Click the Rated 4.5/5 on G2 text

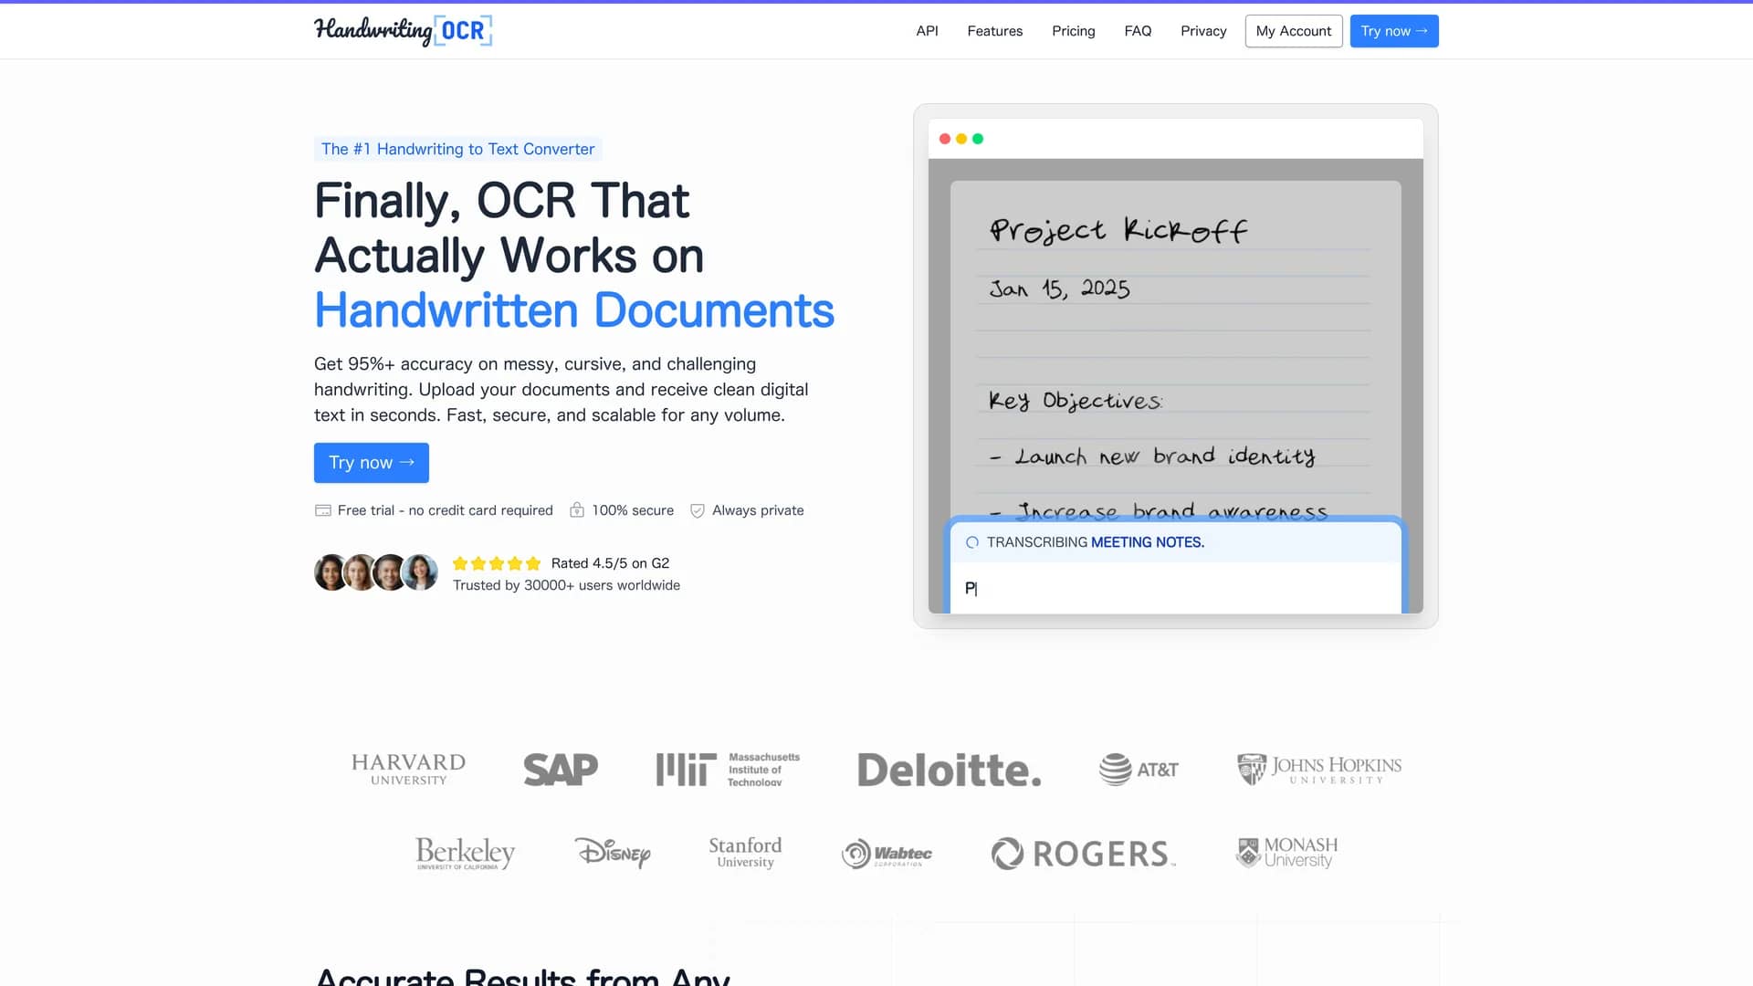click(x=610, y=563)
